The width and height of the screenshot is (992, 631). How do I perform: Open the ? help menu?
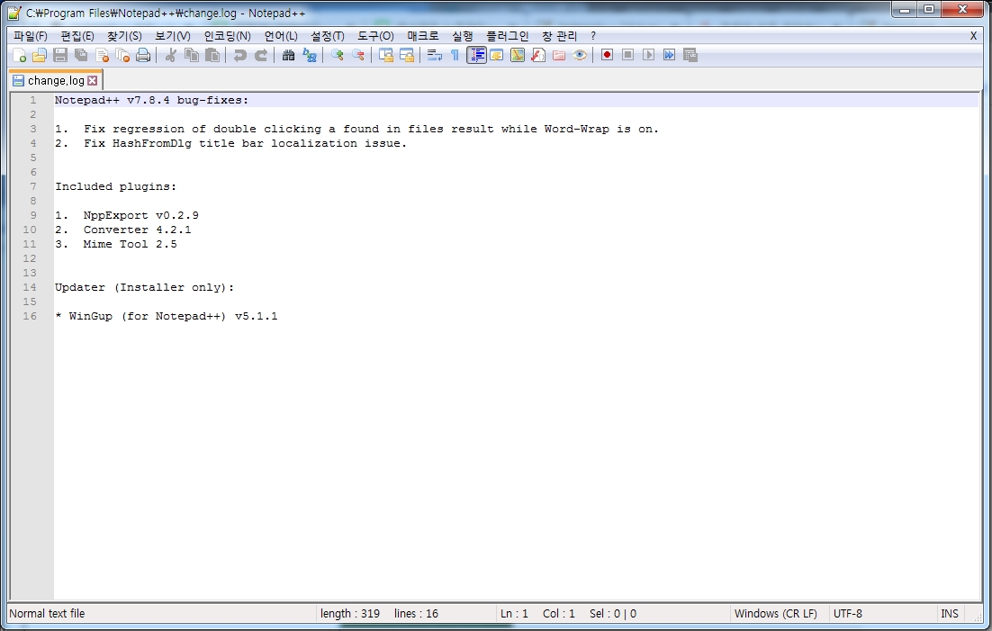coord(593,36)
